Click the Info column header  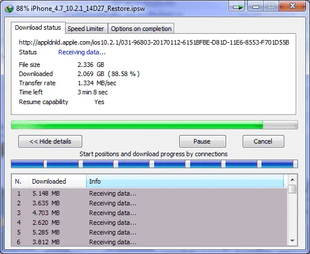[185, 181]
